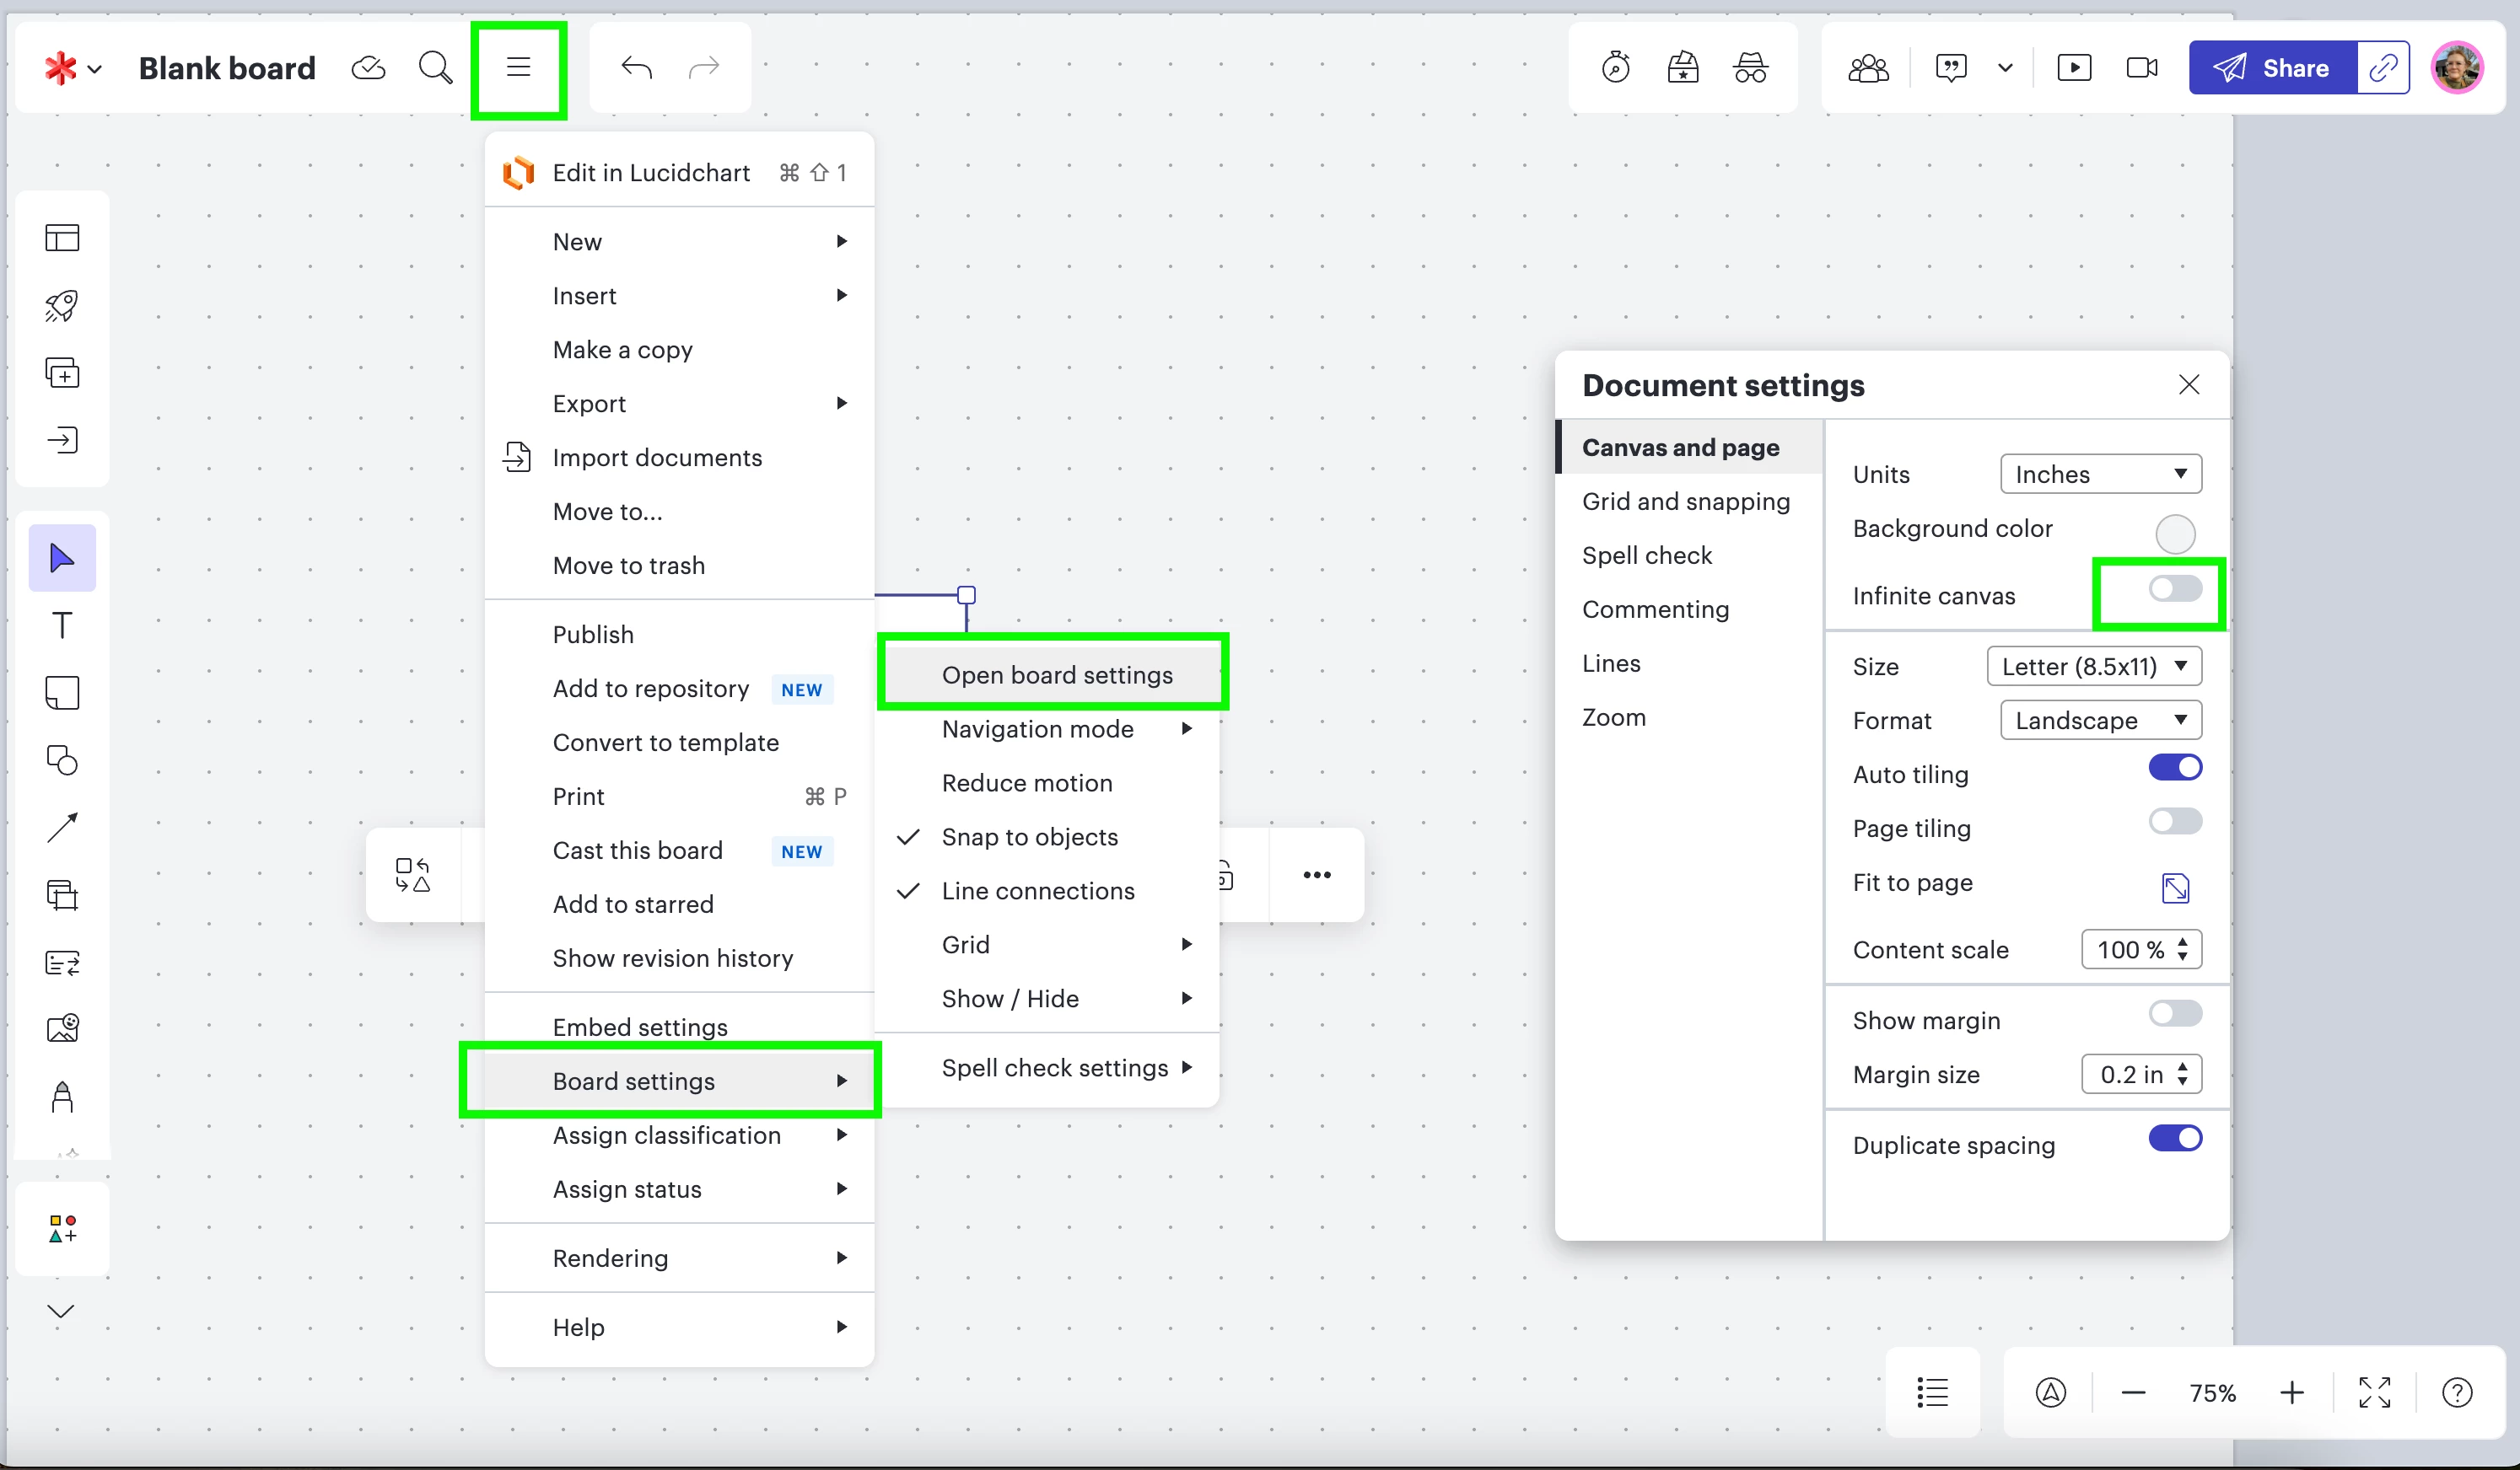
Task: Open the import icon in sidebar
Action: [62, 440]
